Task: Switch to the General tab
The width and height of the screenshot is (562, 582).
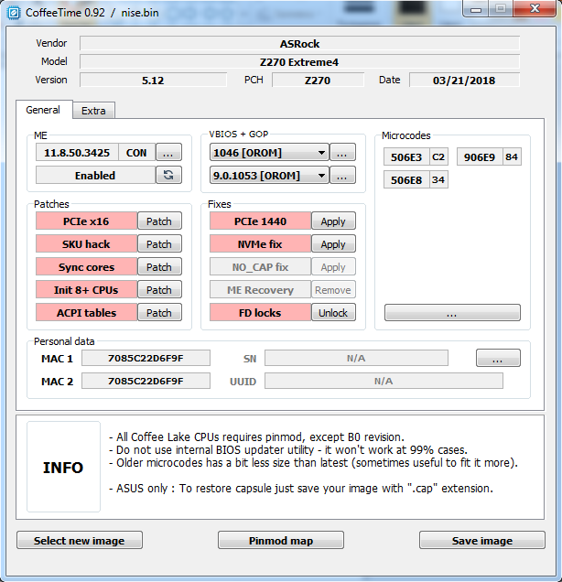Action: (43, 110)
